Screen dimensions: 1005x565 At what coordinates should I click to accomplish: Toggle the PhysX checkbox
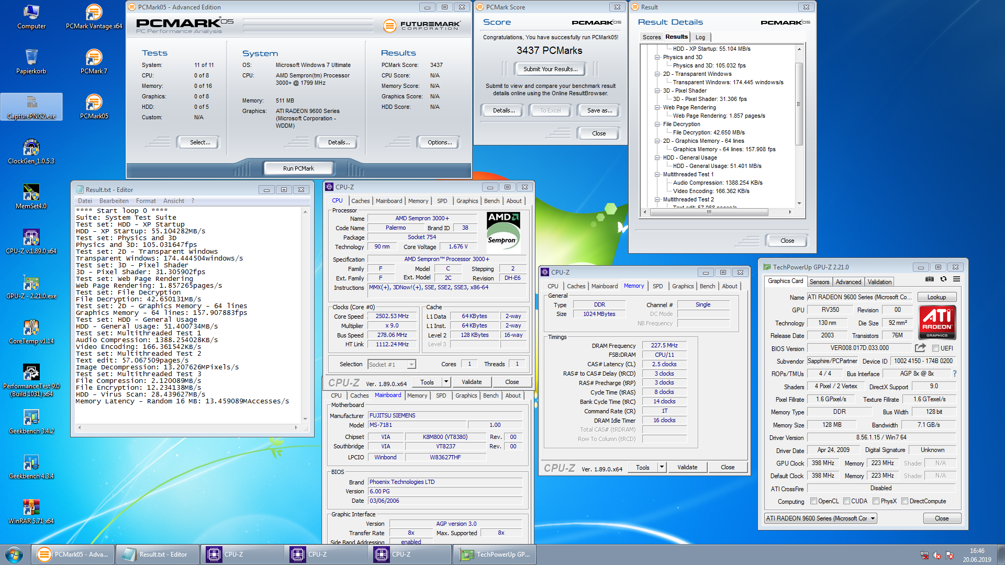[876, 501]
